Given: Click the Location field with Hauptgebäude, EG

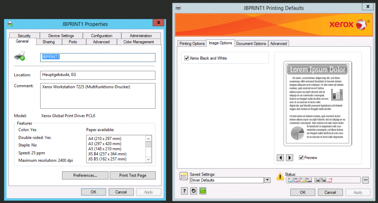Looking at the screenshot, I should pos(97,75).
